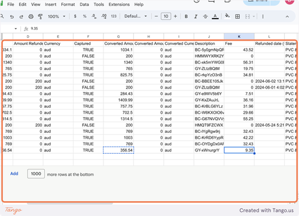
Task: Select column L header
Action: click(x=269, y=36)
